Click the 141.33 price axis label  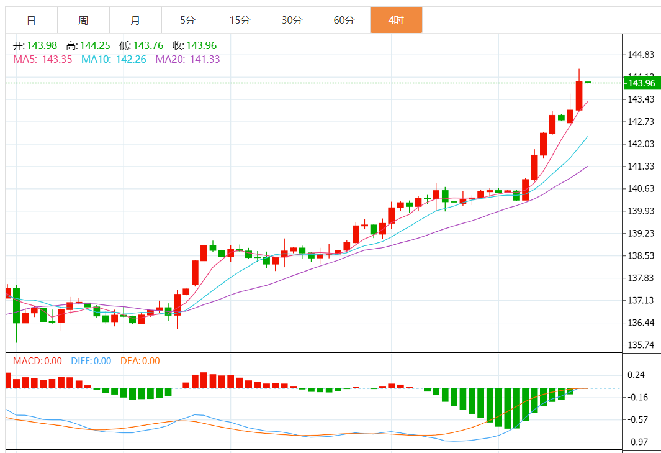(641, 167)
